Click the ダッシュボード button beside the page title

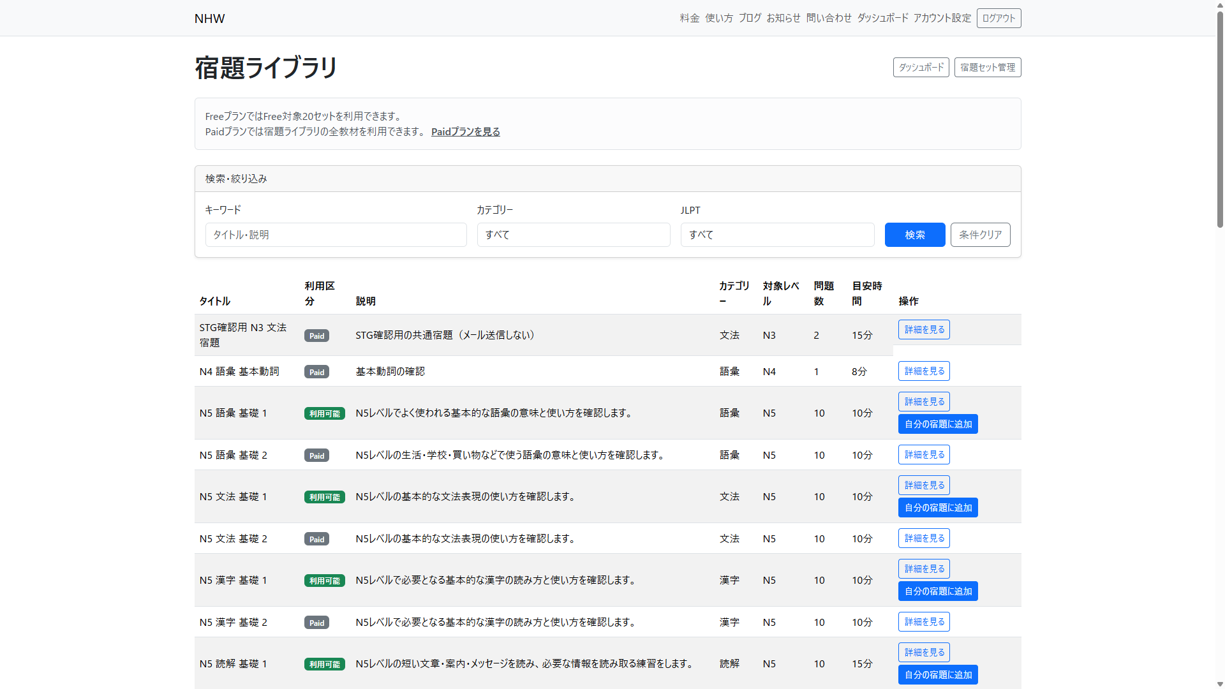(921, 67)
